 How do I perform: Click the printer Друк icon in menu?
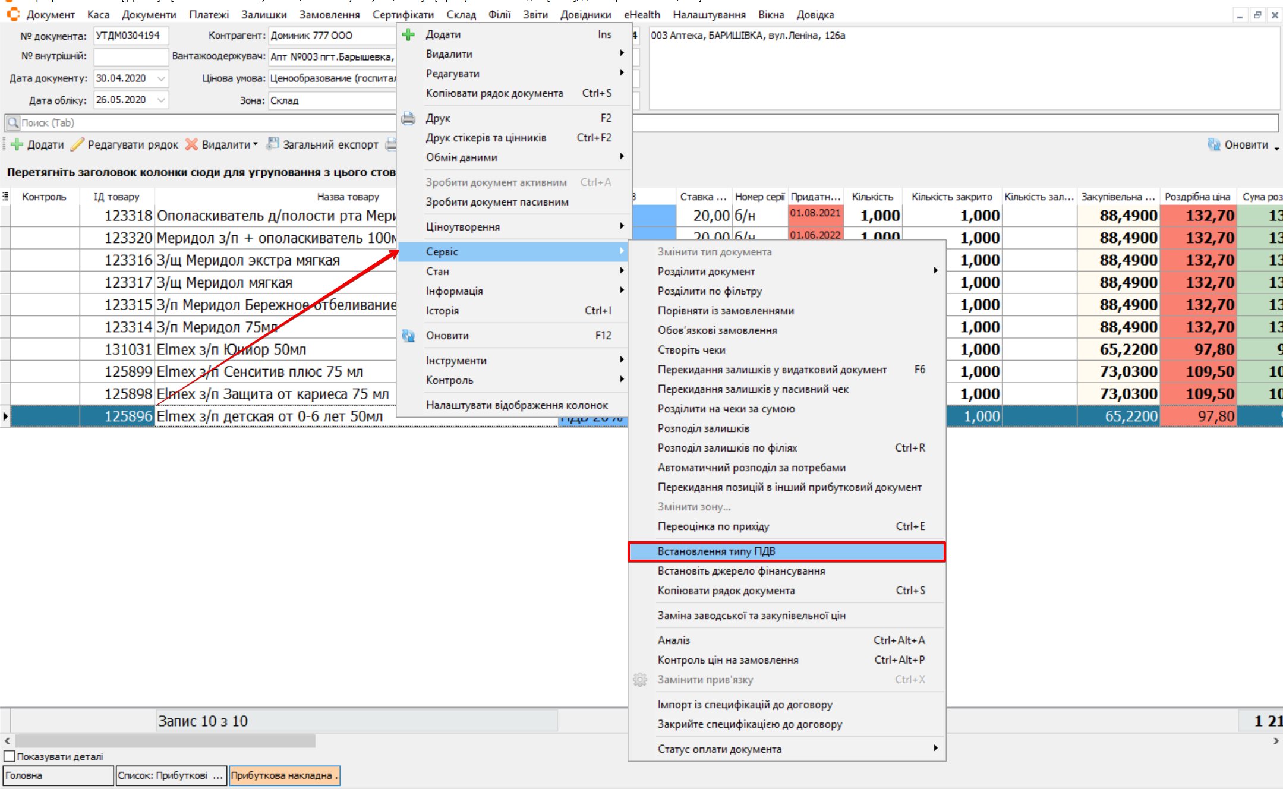click(x=408, y=118)
